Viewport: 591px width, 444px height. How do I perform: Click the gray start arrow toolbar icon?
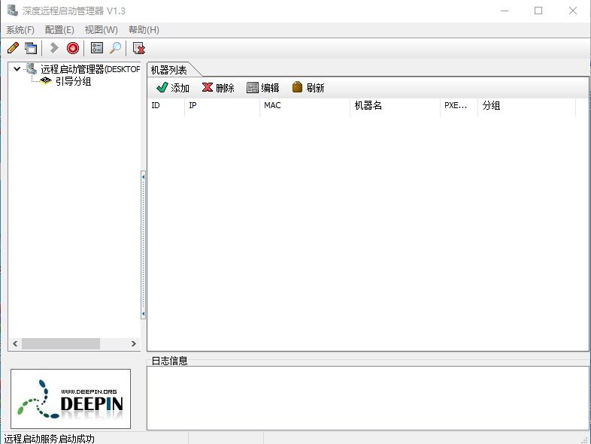(54, 48)
